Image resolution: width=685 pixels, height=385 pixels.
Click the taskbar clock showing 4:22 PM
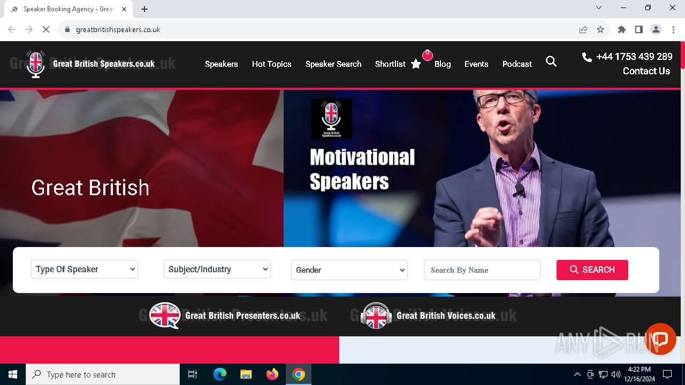point(639,374)
